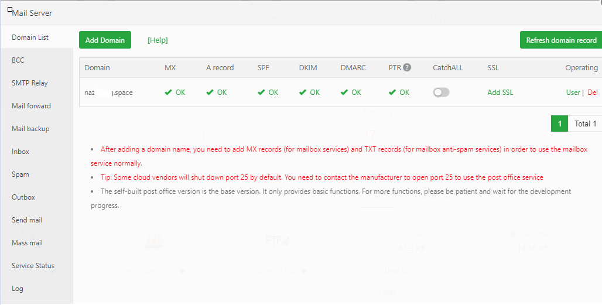Switch to Service Status page
The height and width of the screenshot is (305, 602).
(x=33, y=266)
